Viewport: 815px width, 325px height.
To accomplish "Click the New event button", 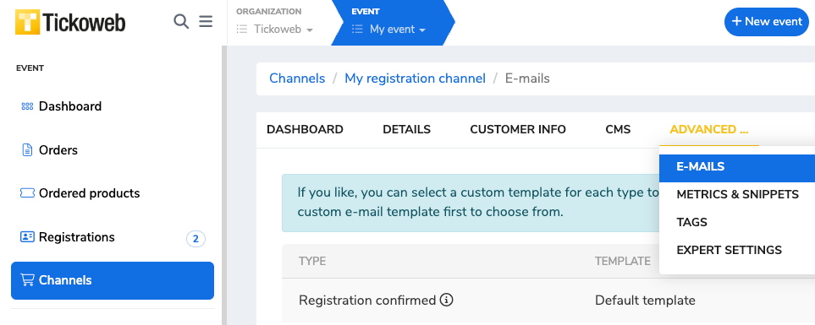I will click(x=767, y=22).
